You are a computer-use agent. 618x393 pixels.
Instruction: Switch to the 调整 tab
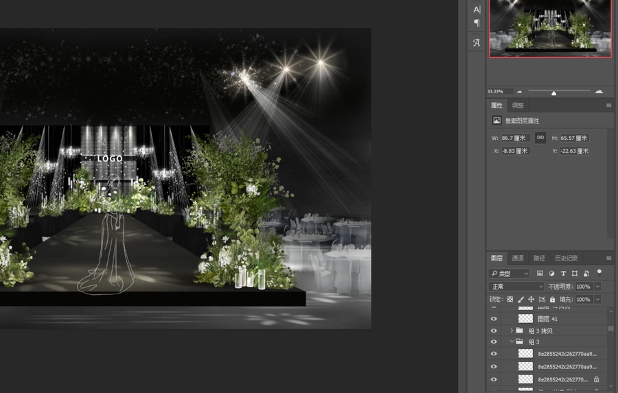click(x=518, y=105)
